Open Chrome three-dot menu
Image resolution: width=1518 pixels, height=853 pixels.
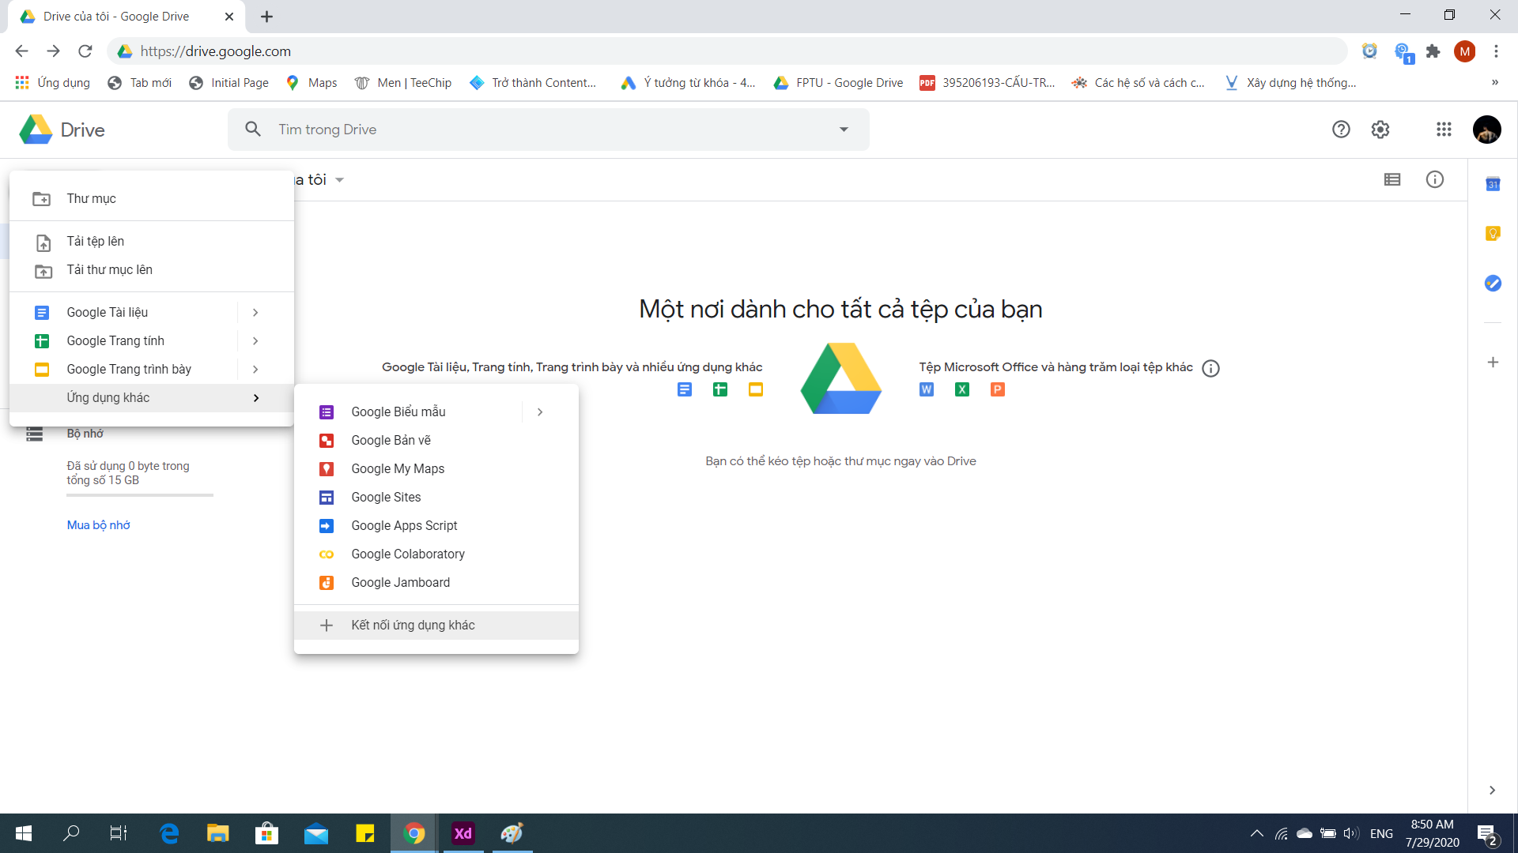click(1496, 51)
